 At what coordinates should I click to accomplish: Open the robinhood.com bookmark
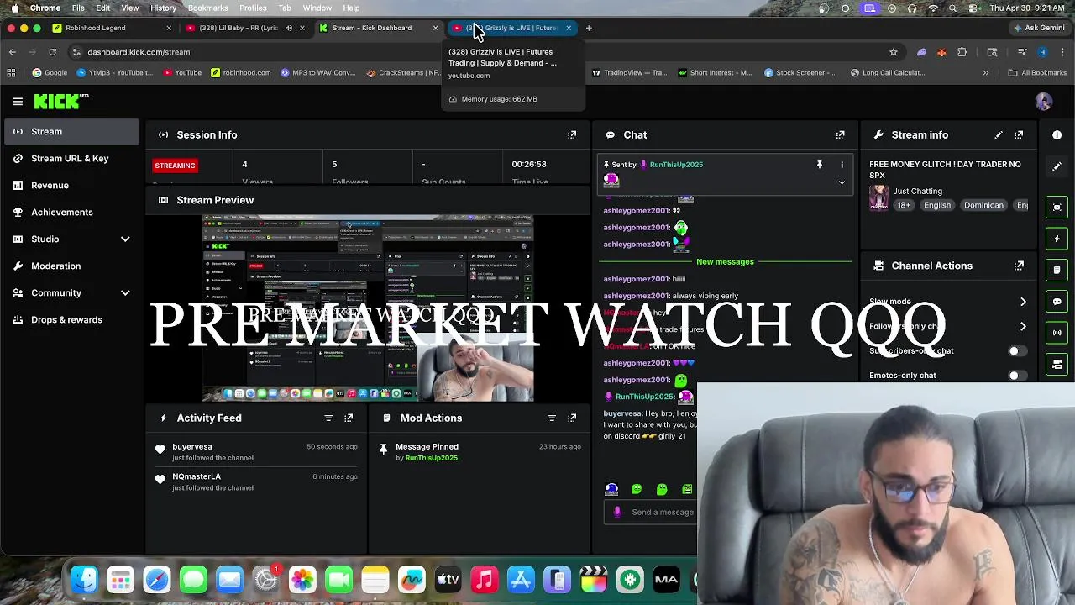tap(241, 73)
